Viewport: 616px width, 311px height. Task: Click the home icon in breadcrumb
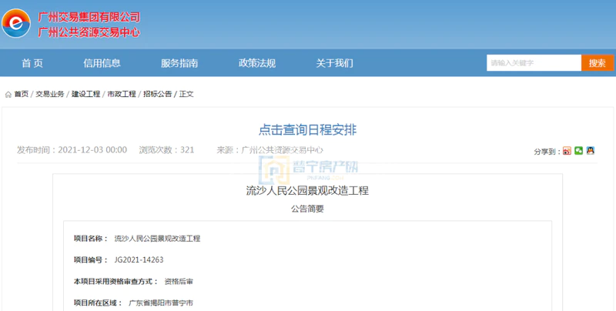[x=8, y=94]
